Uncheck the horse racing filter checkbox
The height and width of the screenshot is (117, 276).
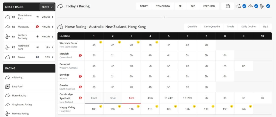click(244, 6)
